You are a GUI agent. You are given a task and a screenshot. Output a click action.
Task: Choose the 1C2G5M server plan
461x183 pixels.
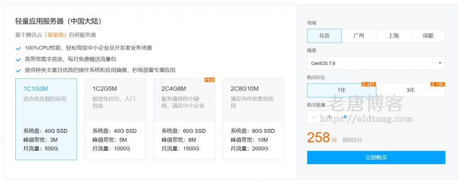pyautogui.click(x=115, y=119)
